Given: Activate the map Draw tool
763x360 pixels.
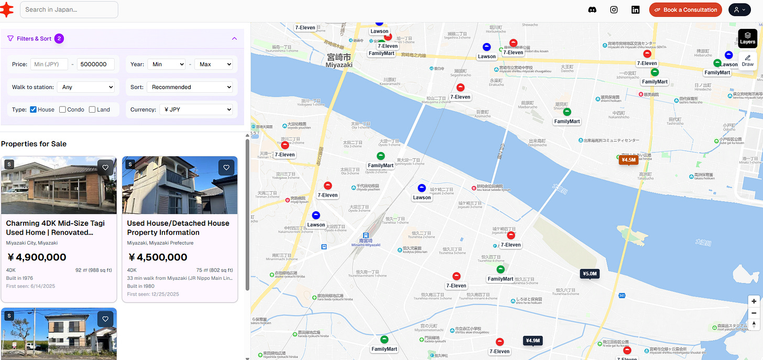Looking at the screenshot, I should [747, 61].
